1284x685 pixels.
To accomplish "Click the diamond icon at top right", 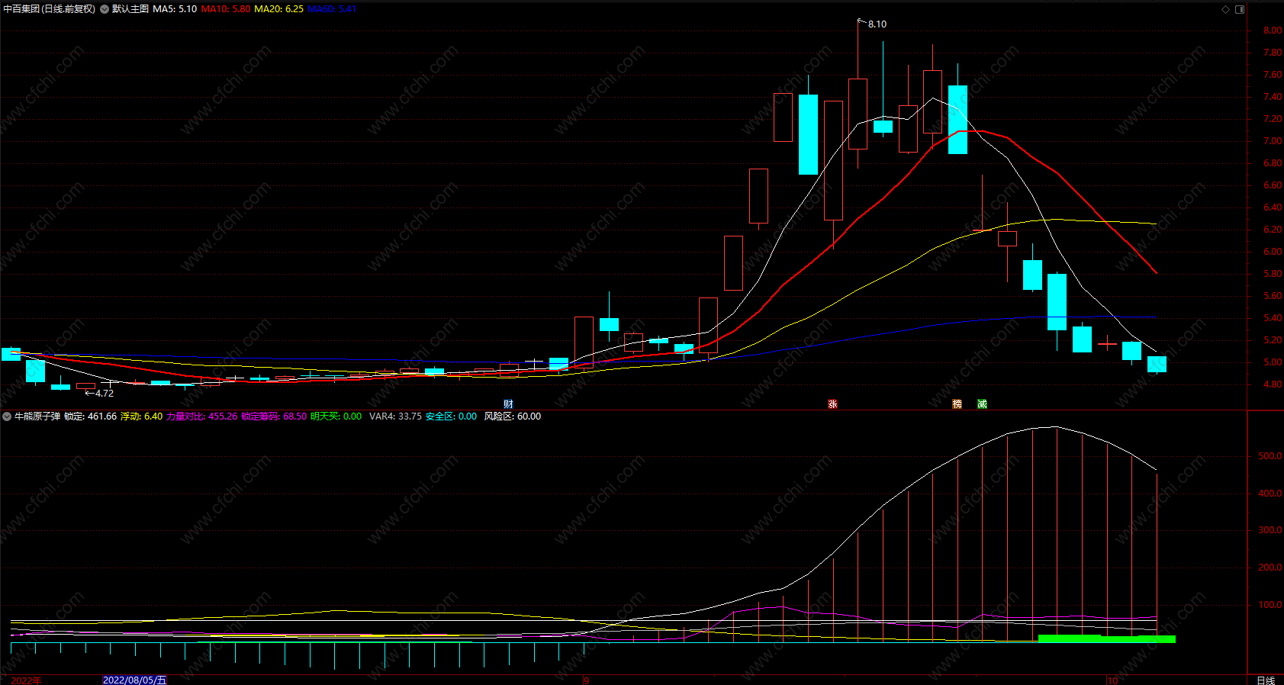I will click(1226, 9).
